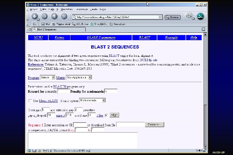Click the expect link
This screenshot has width=233, height=155.
[60, 115]
